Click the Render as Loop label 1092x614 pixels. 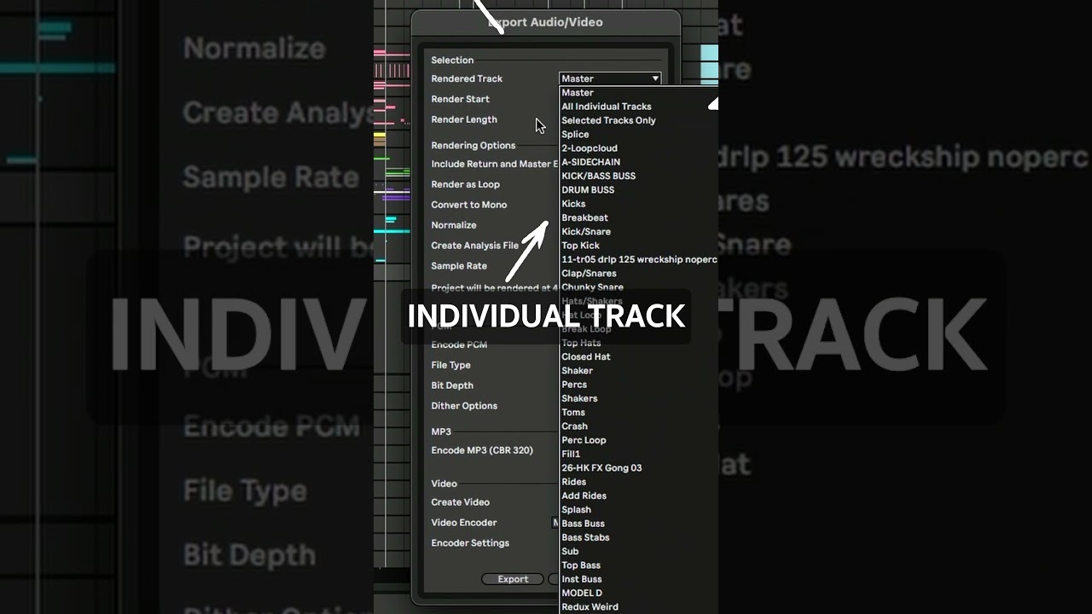[x=465, y=184]
